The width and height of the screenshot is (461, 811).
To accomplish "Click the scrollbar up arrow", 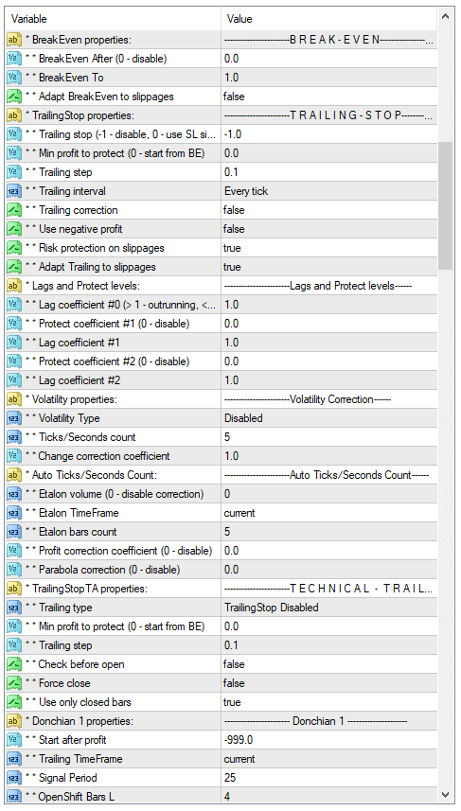I will pyautogui.click(x=446, y=16).
